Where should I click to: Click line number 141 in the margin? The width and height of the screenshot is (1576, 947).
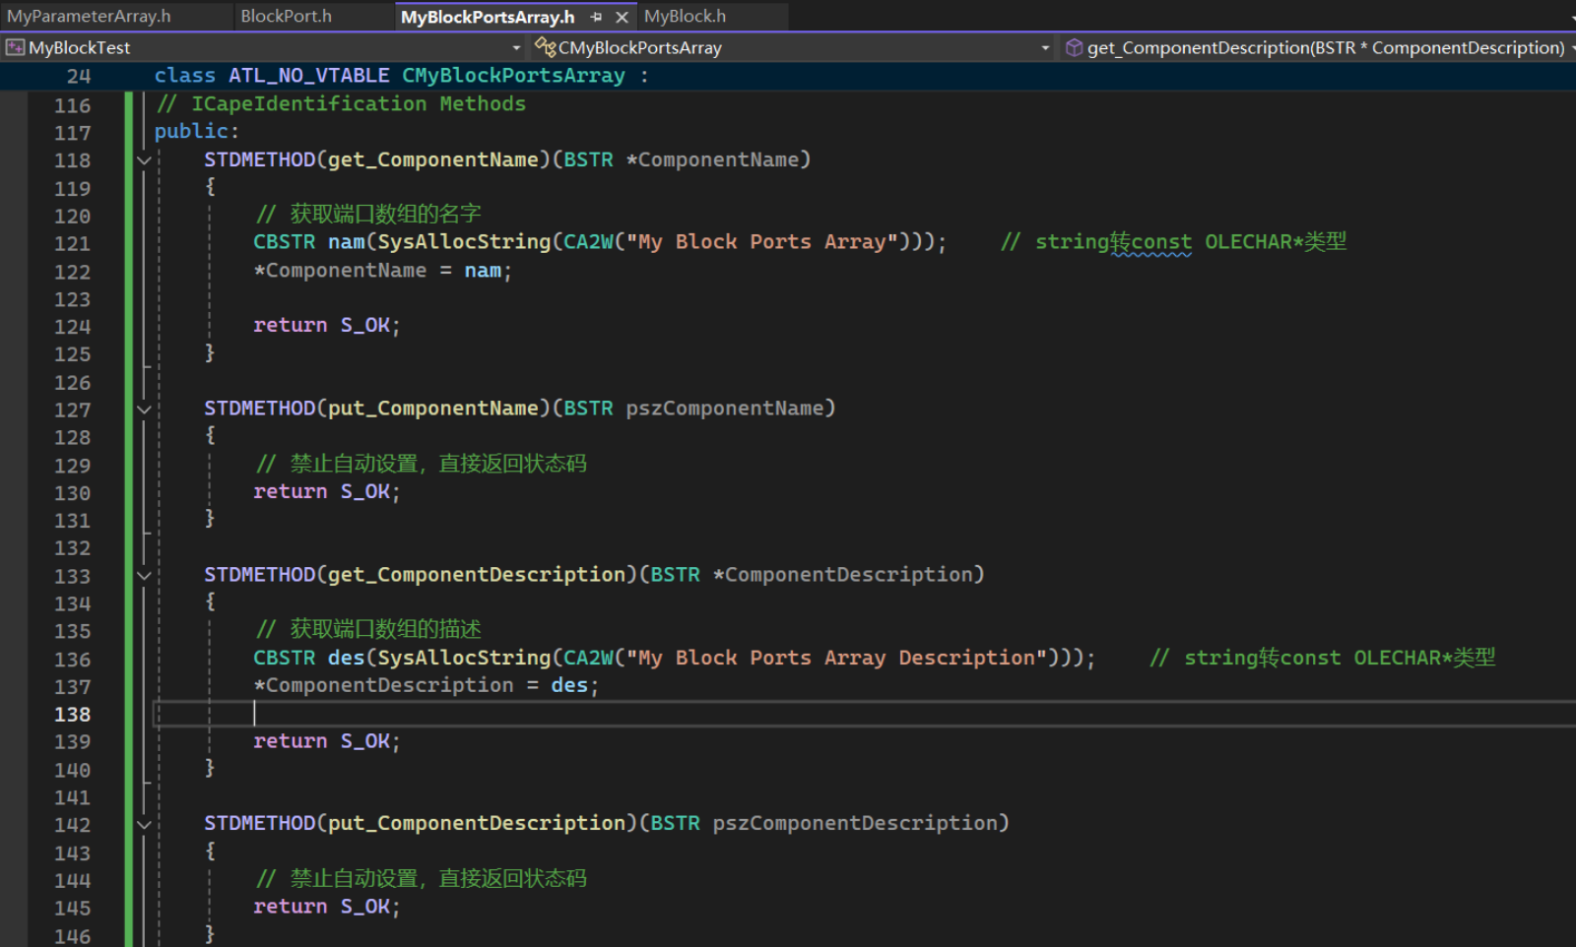click(x=72, y=797)
